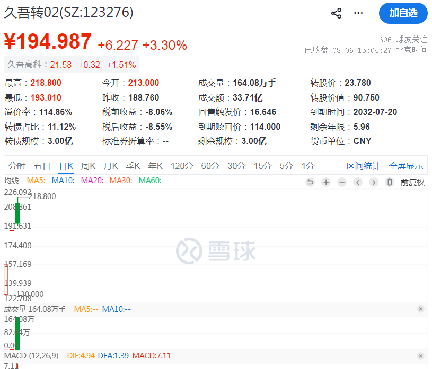Switch to the 5分 chart interval
Image resolution: width=432 pixels, height=369 pixels.
click(286, 166)
